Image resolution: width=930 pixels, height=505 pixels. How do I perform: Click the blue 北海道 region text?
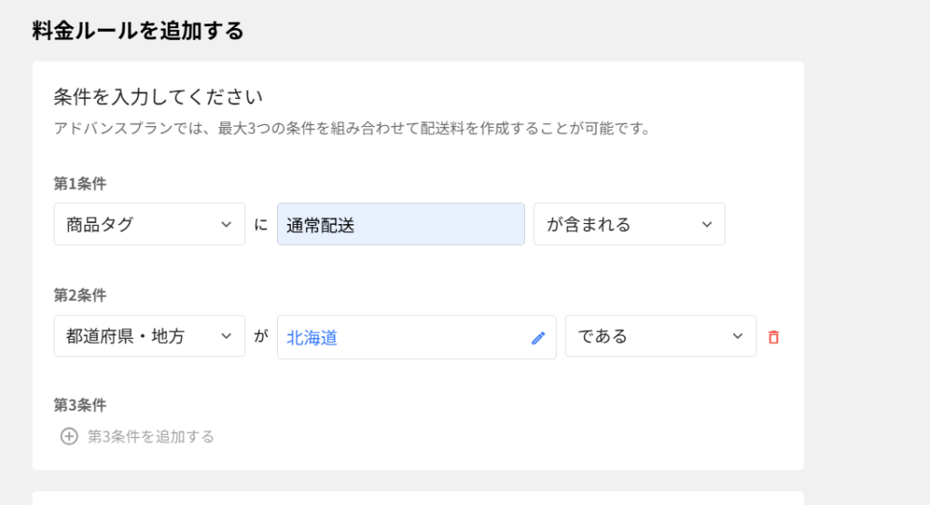point(312,337)
